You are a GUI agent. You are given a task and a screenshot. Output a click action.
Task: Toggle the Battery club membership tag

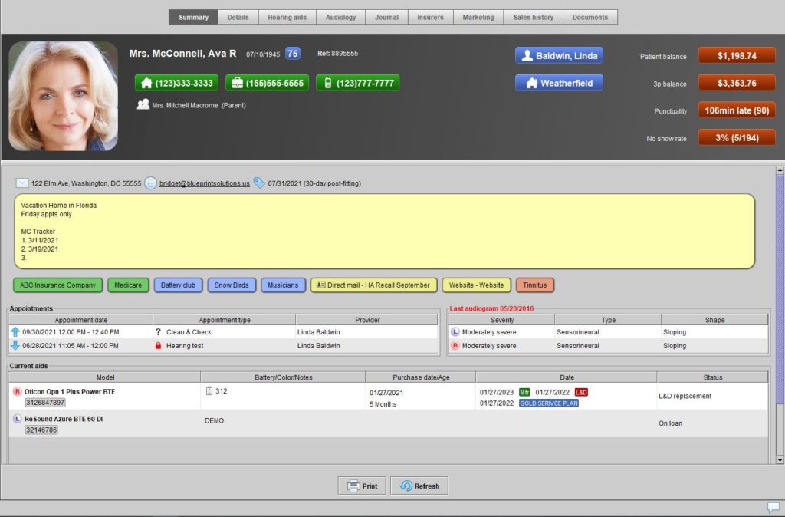(x=178, y=285)
